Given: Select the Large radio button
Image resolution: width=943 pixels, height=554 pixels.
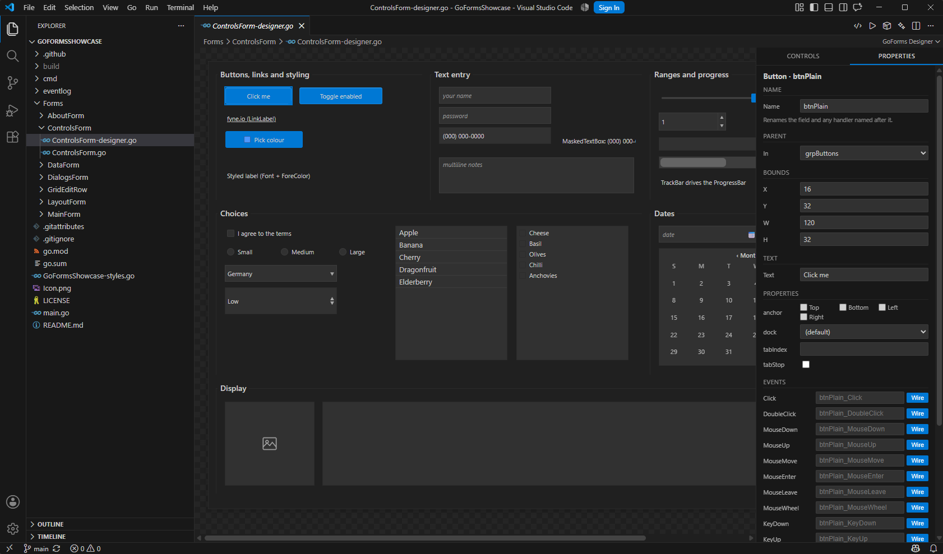Looking at the screenshot, I should [343, 252].
